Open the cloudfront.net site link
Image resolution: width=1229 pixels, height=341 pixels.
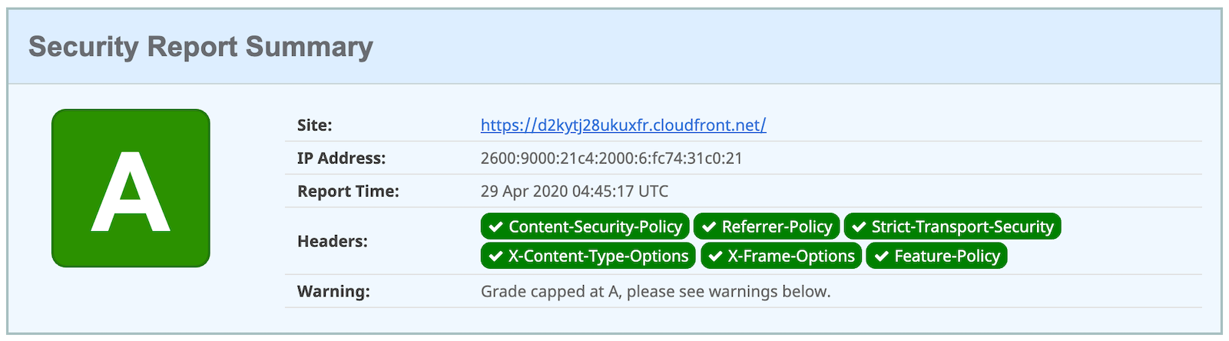[623, 125]
